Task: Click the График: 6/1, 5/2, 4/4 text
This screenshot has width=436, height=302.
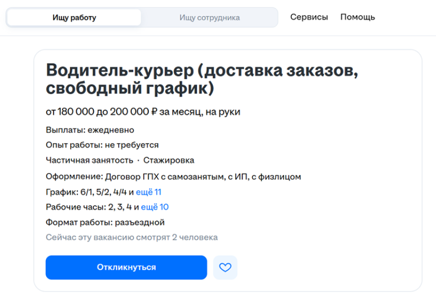Action: [x=86, y=192]
